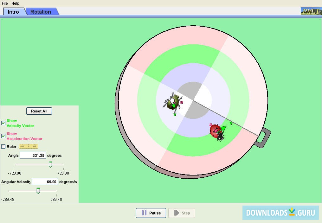Click the red ladybug on the platform

tap(217, 132)
